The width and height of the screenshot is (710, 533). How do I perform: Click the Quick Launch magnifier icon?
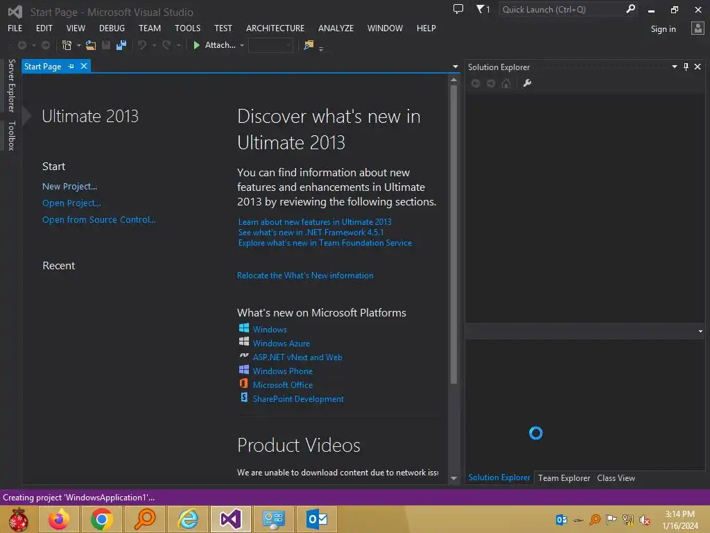tap(630, 9)
